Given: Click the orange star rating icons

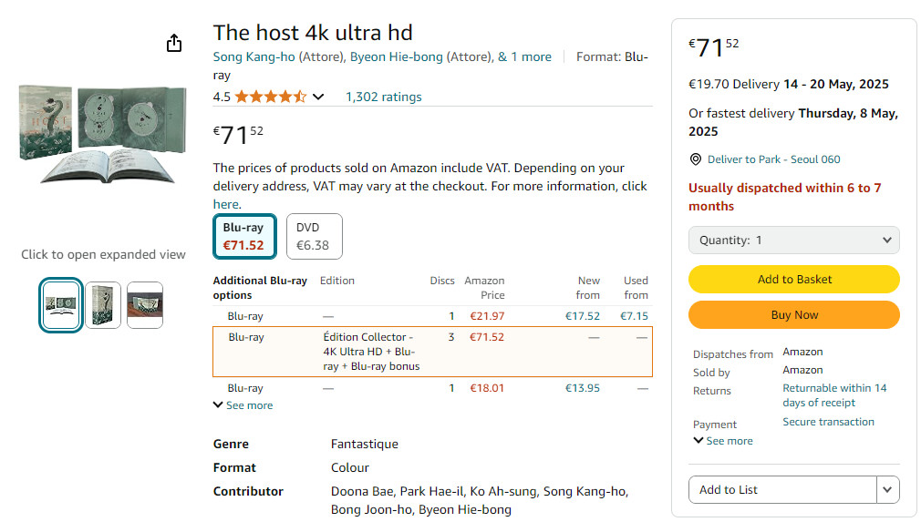Looking at the screenshot, I should (x=270, y=97).
